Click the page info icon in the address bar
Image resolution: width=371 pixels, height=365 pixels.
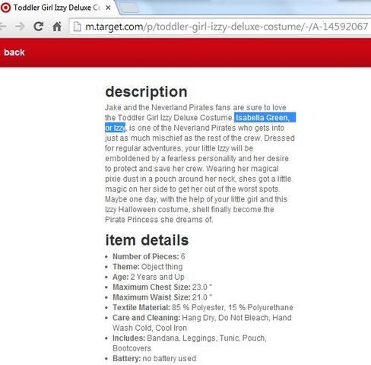tap(77, 27)
